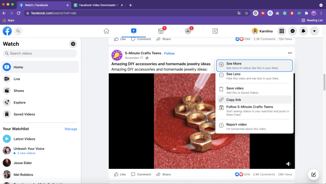Click the crafts video player
Screen dimensions: 326x184
click(202, 121)
